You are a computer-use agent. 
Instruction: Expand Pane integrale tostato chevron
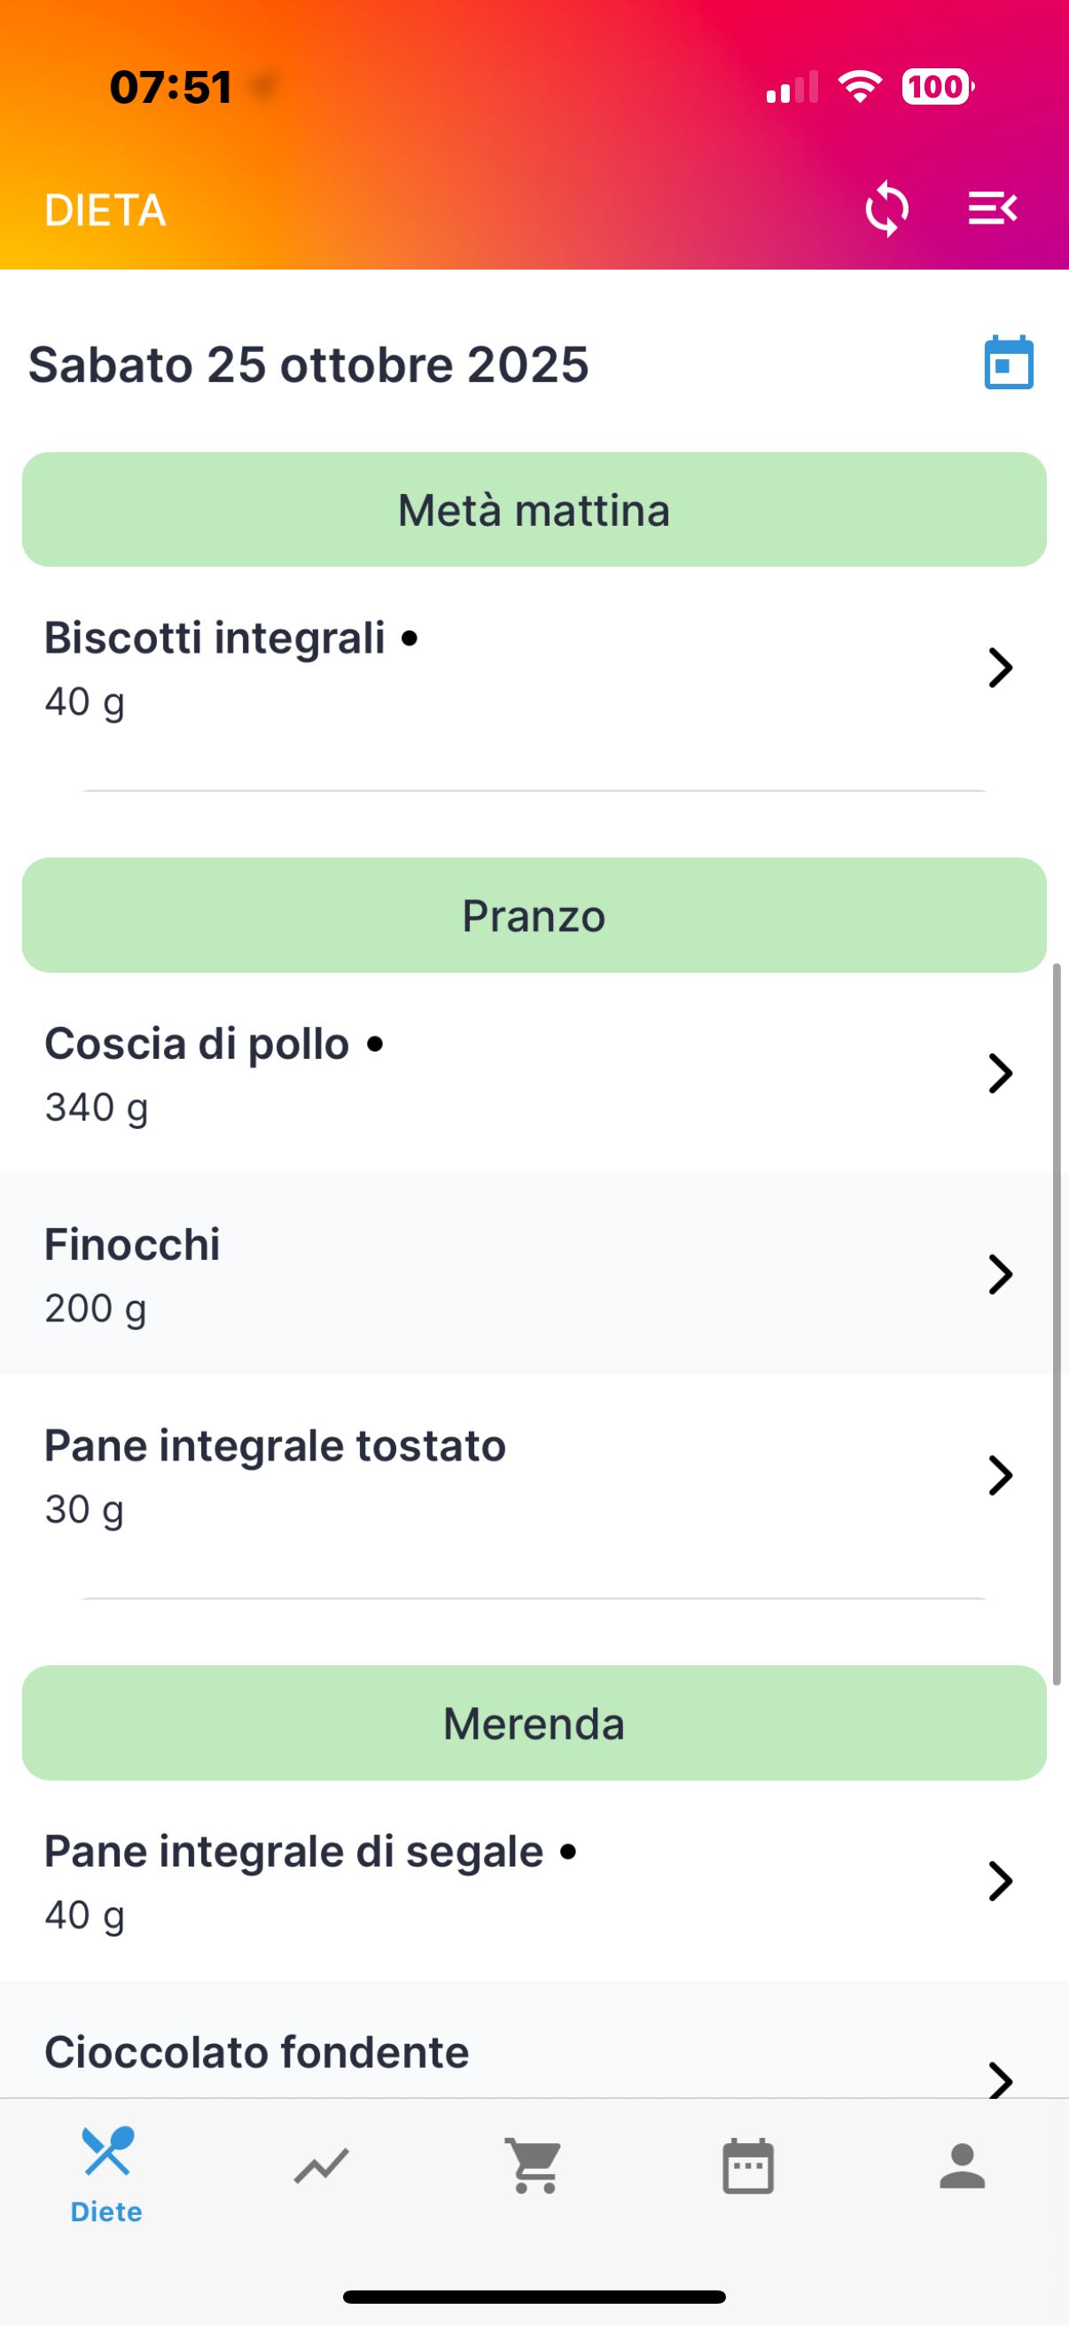1000,1476
